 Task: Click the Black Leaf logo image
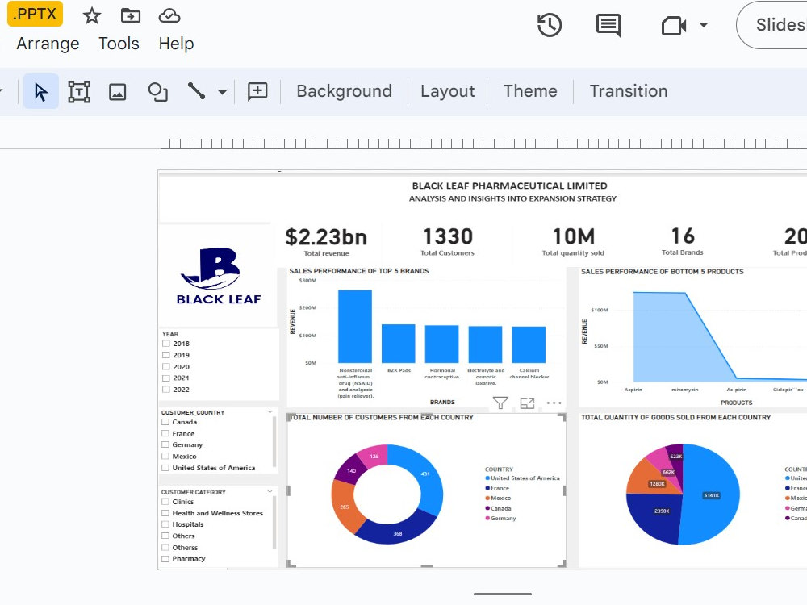click(x=218, y=276)
